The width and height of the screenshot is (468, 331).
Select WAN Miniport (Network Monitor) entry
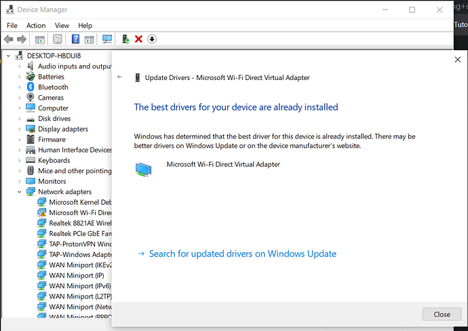[80, 307]
